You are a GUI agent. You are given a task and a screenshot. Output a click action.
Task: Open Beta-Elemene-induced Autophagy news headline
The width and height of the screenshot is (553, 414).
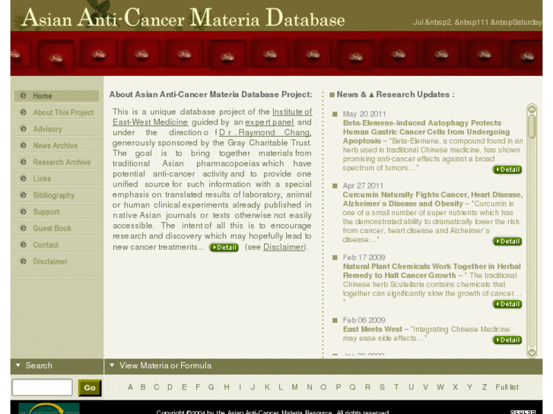click(x=426, y=131)
